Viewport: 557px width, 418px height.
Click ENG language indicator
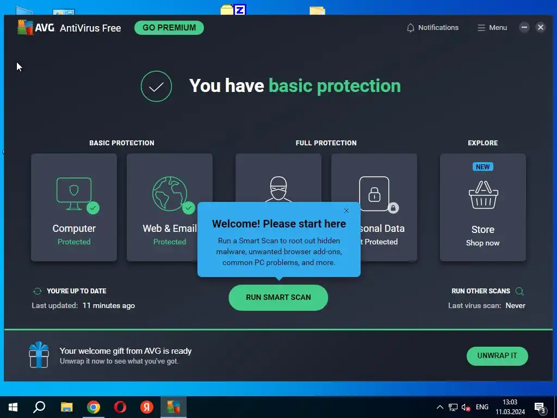(x=482, y=407)
